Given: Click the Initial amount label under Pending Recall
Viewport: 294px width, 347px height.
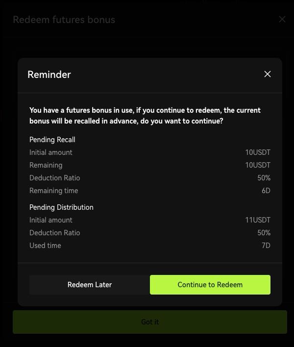Looking at the screenshot, I should point(51,152).
